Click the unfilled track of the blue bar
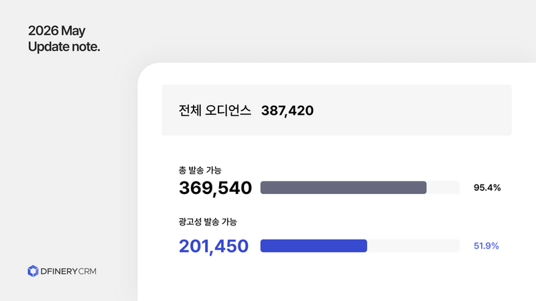The height and width of the screenshot is (301, 536). (x=413, y=245)
